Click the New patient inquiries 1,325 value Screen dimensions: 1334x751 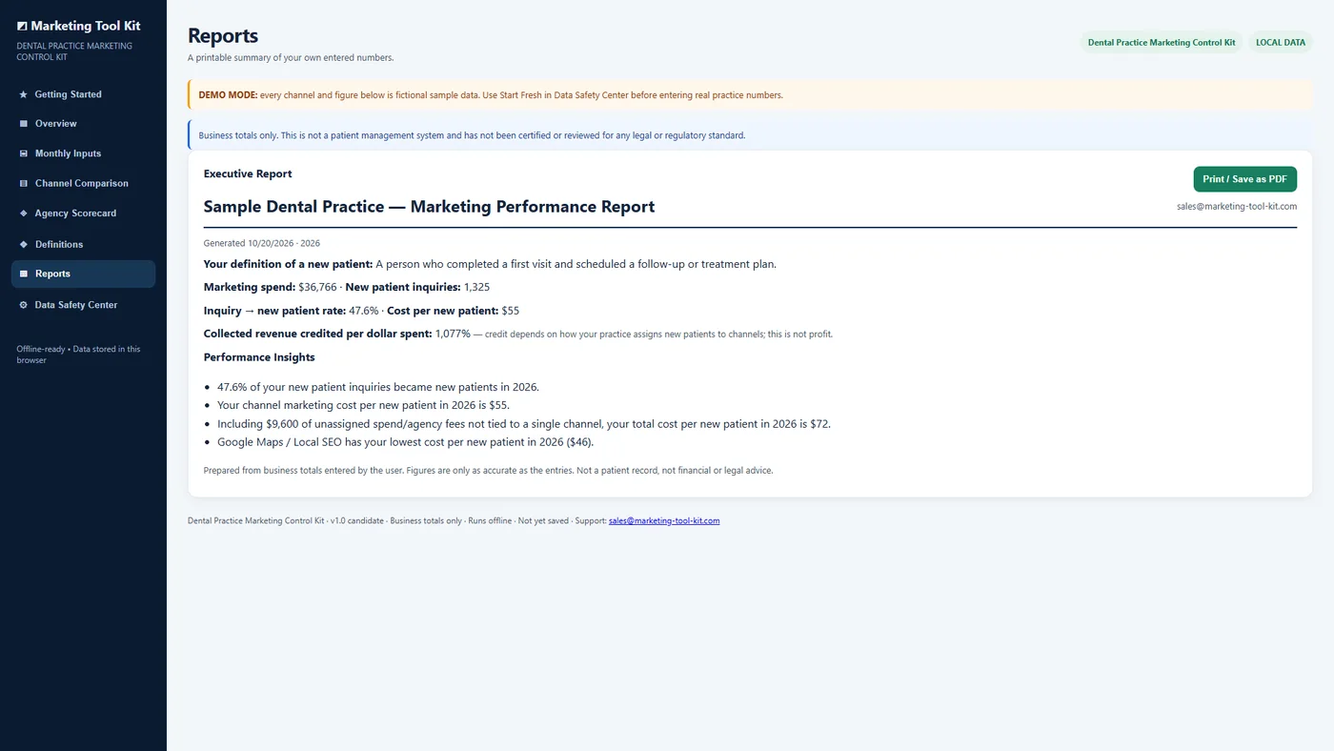point(477,287)
